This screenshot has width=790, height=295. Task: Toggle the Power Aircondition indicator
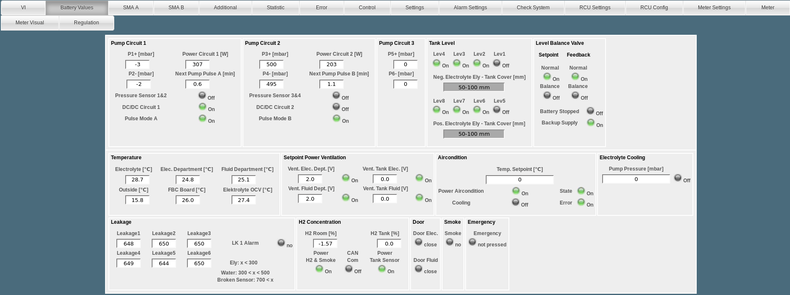click(x=516, y=191)
